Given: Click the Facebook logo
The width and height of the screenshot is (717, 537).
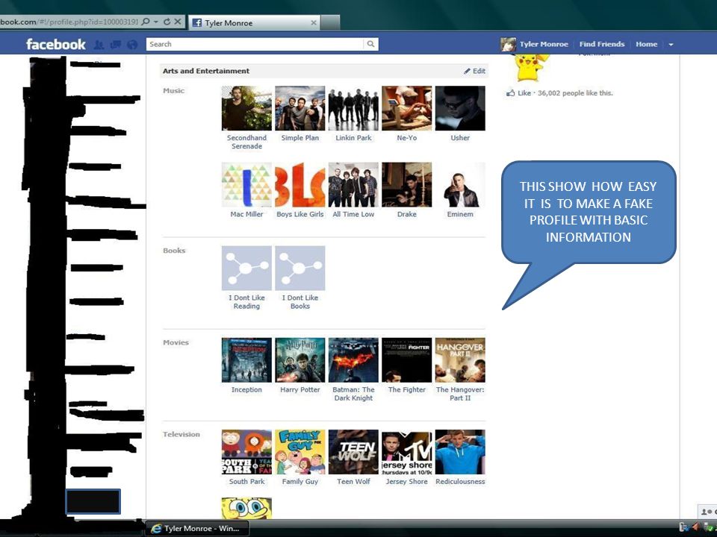Looking at the screenshot, I should coord(56,44).
